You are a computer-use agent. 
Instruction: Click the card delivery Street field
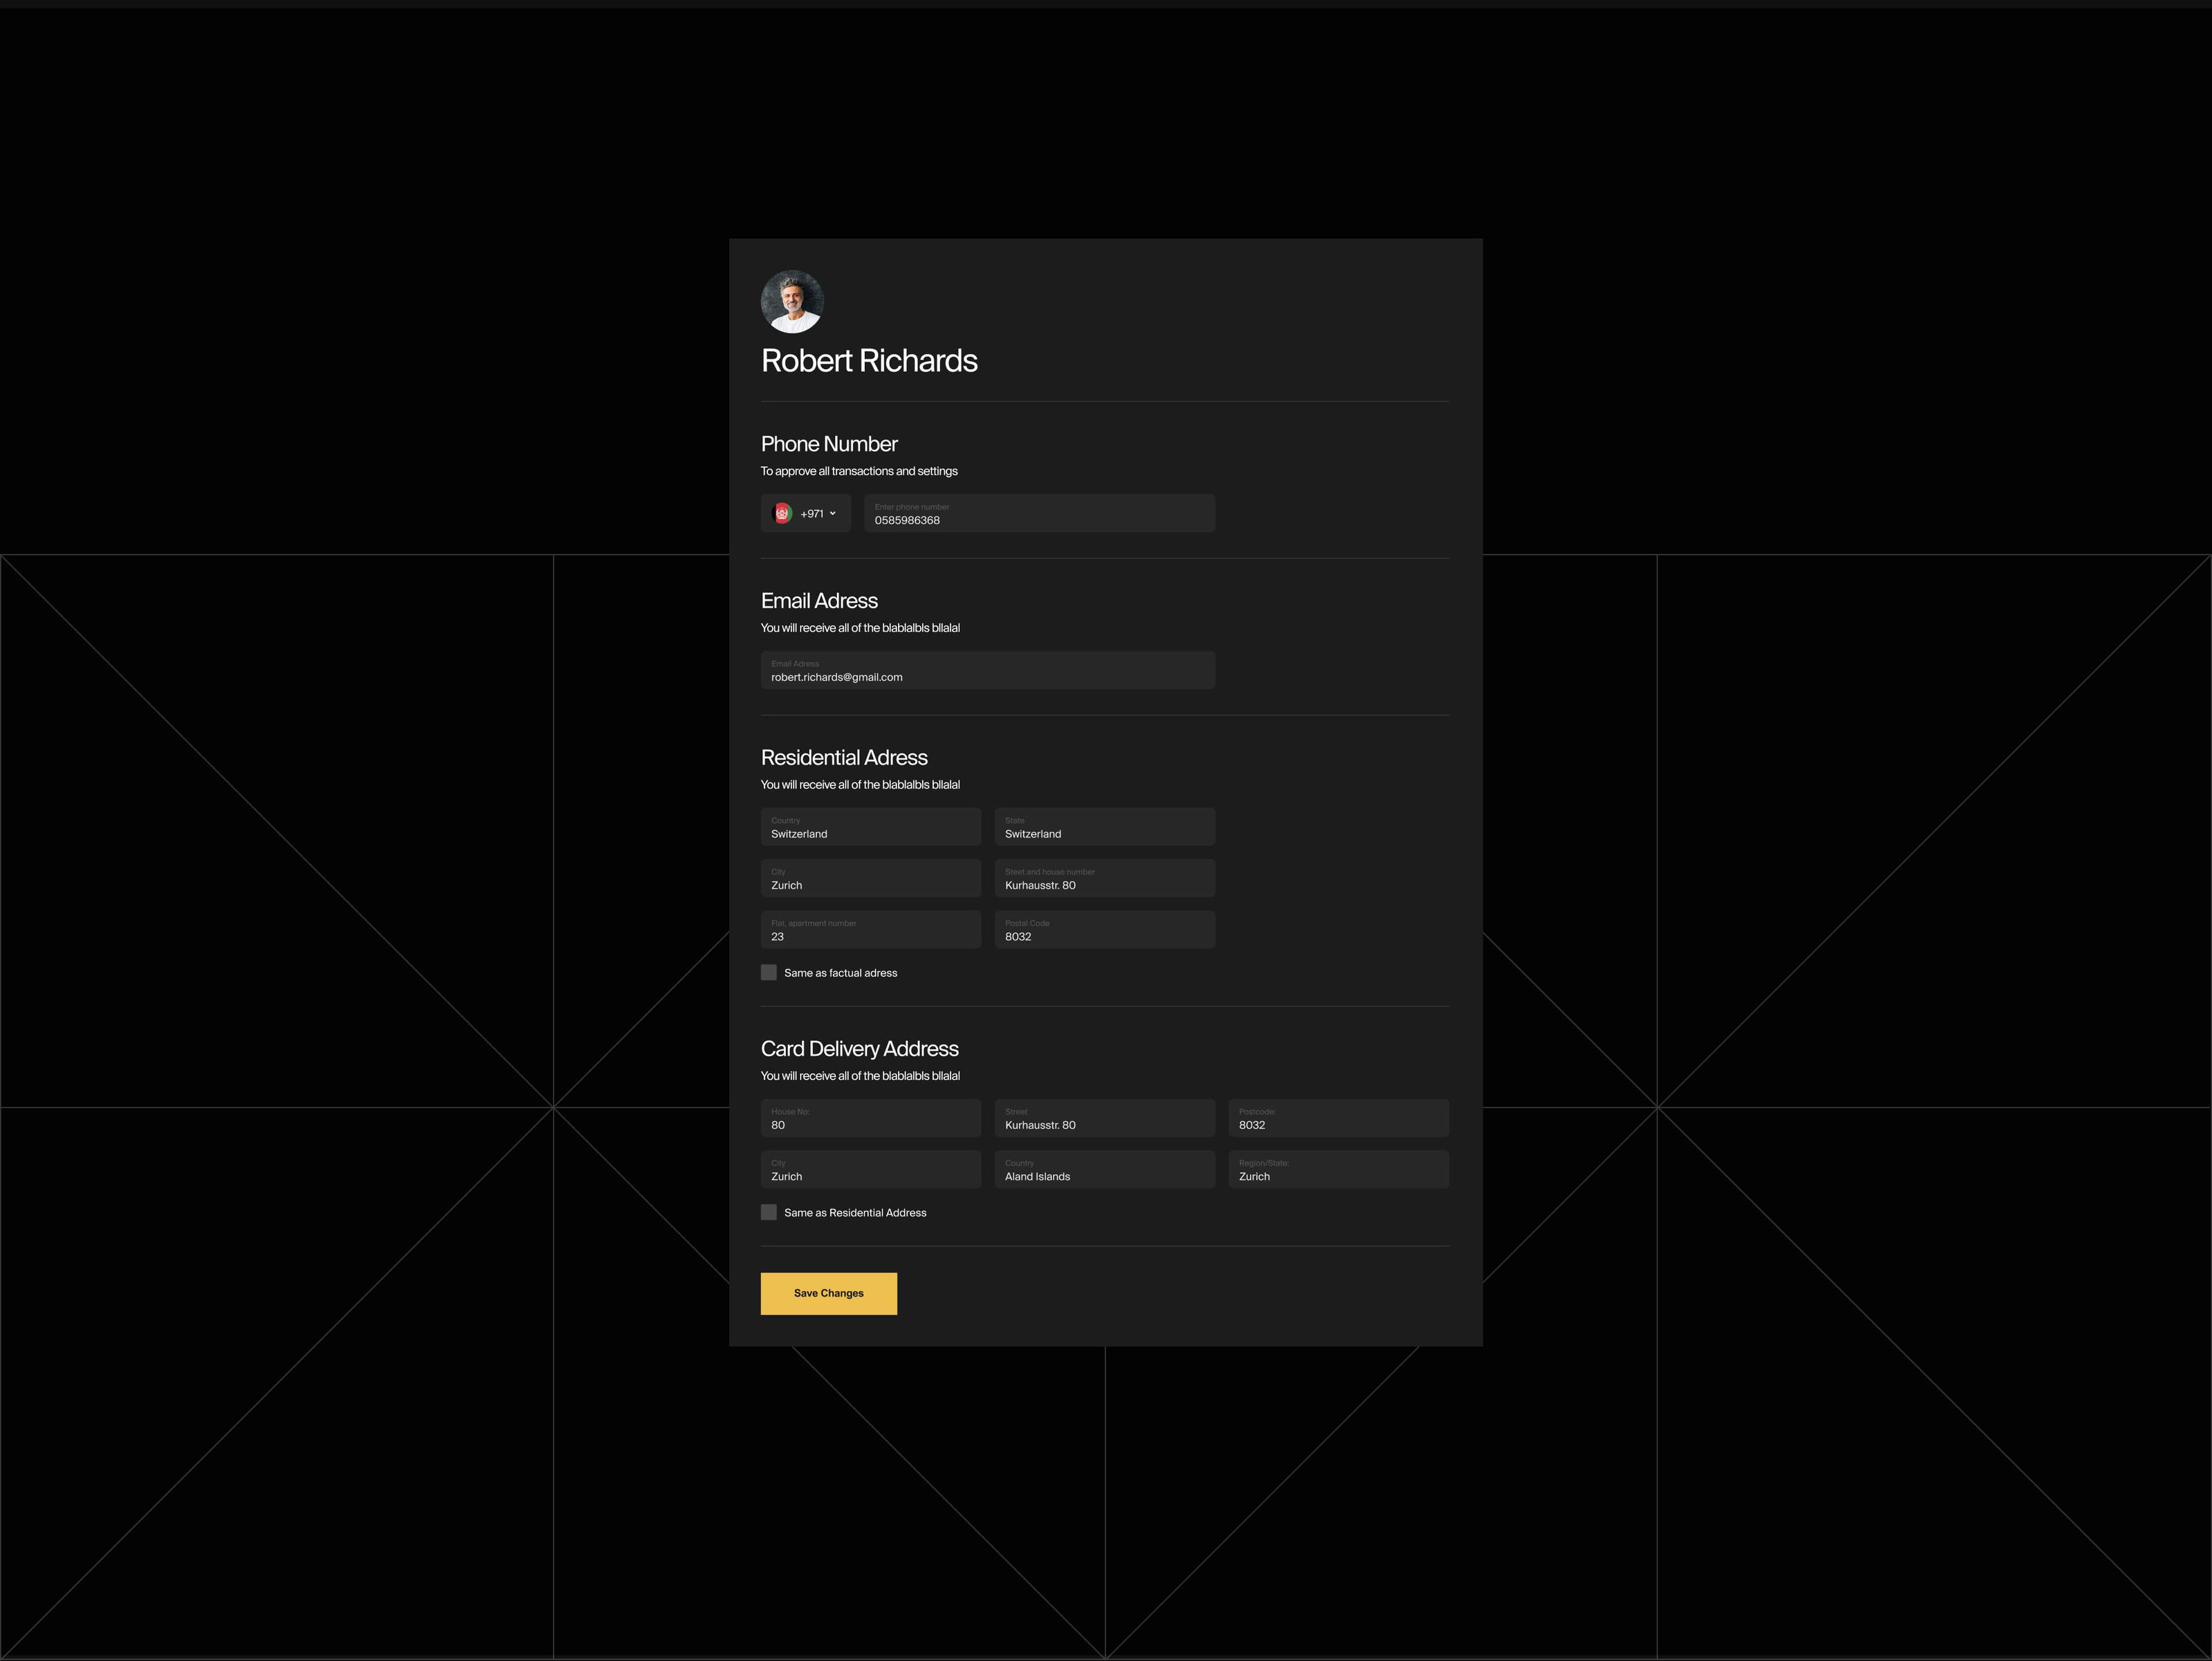tap(1104, 1118)
